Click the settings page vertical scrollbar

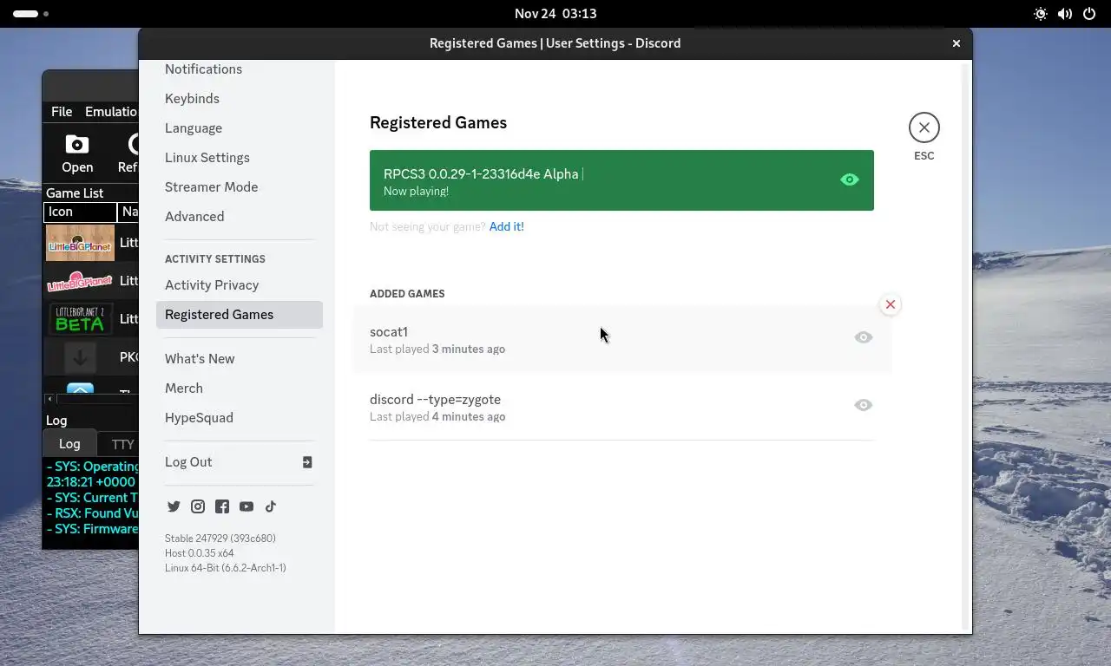[965, 346]
